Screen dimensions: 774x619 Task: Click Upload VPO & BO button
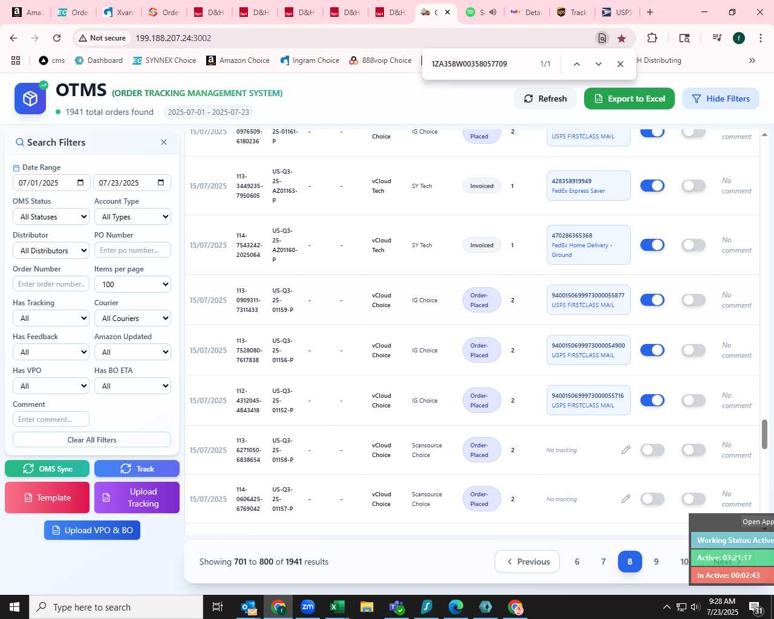[x=92, y=530]
